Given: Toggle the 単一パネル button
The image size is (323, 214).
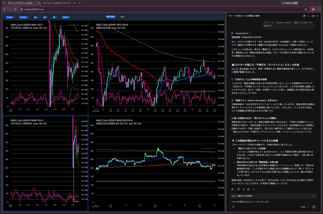Looking at the screenshot, I should tap(111, 17).
